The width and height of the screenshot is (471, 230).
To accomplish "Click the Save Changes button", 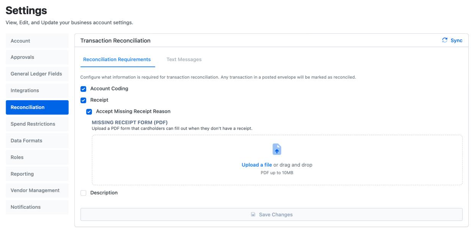I will point(271,214).
